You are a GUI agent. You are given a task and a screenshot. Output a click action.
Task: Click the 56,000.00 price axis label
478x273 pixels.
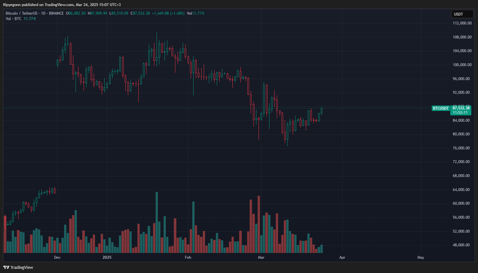click(461, 217)
